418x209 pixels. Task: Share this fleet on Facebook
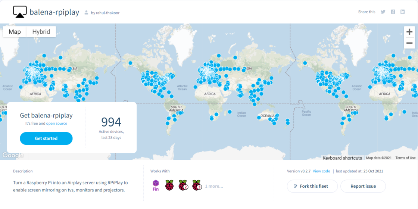(393, 12)
